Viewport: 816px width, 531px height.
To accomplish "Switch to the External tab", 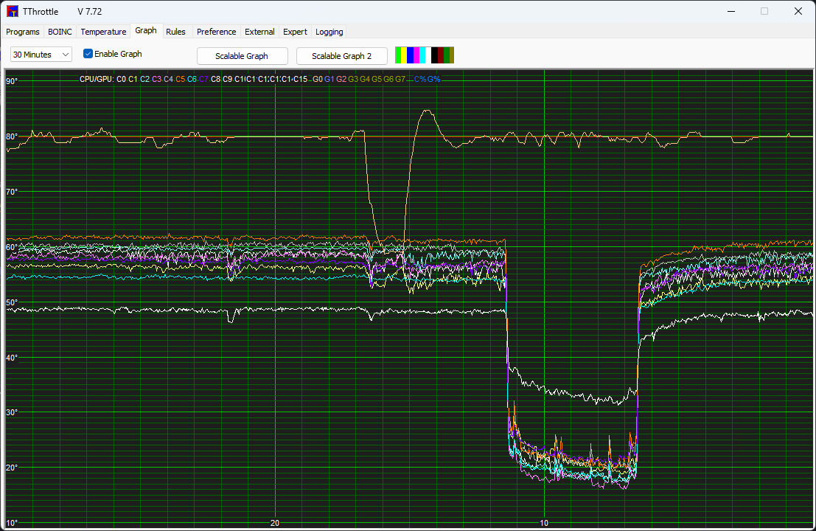I will pos(259,32).
